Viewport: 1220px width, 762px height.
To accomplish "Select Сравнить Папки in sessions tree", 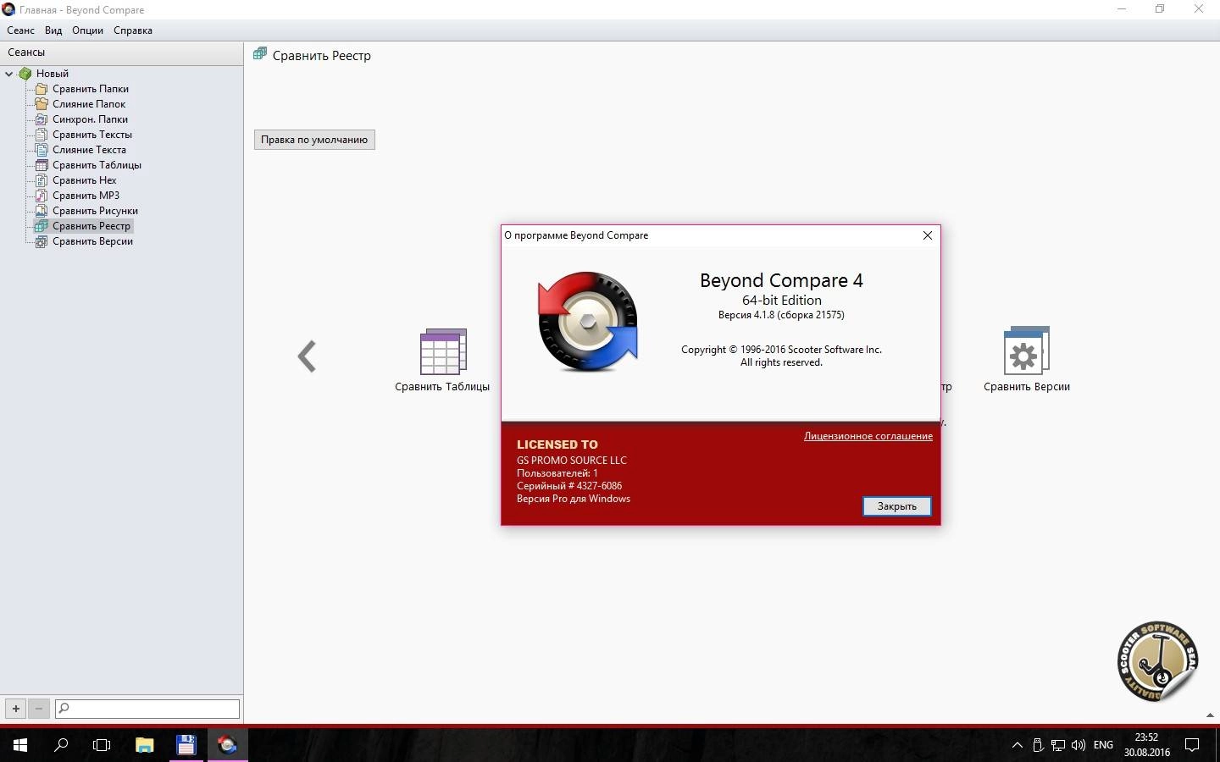I will coord(91,89).
